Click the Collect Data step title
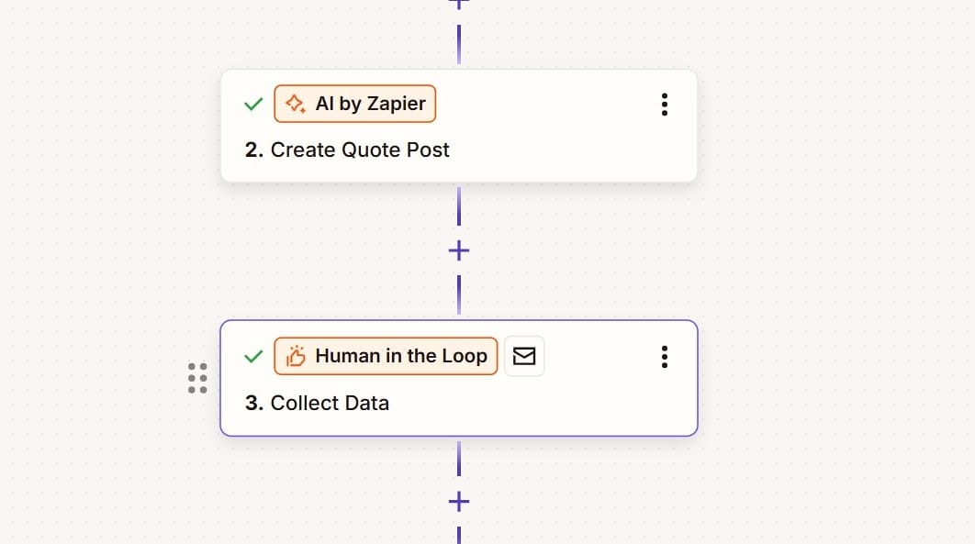The width and height of the screenshot is (975, 544). (330, 403)
